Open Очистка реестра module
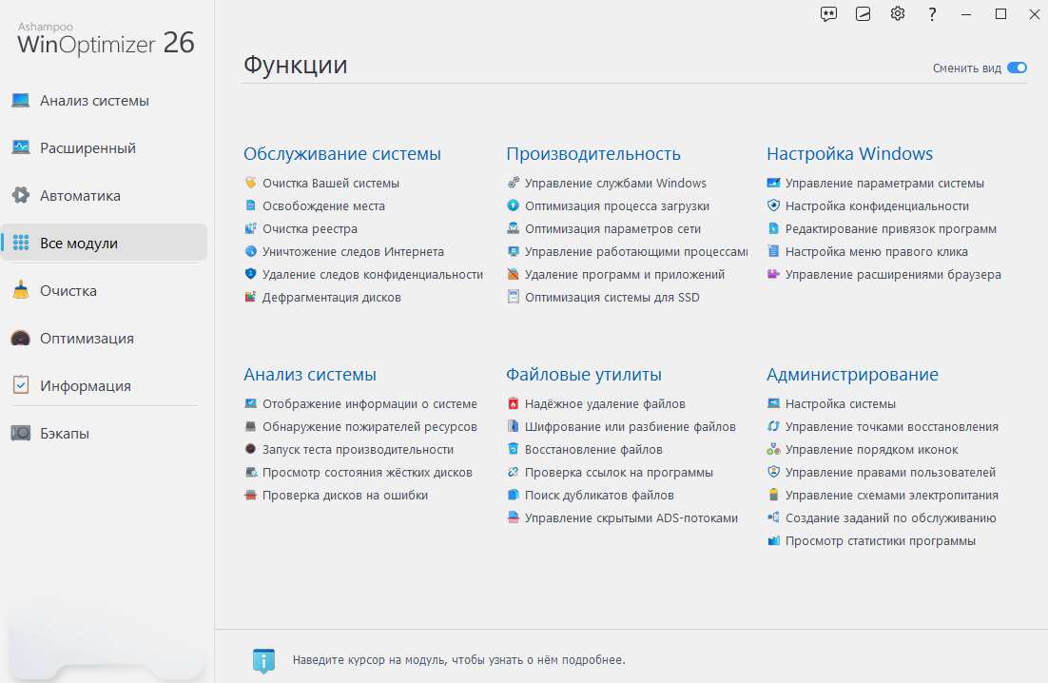 point(309,228)
